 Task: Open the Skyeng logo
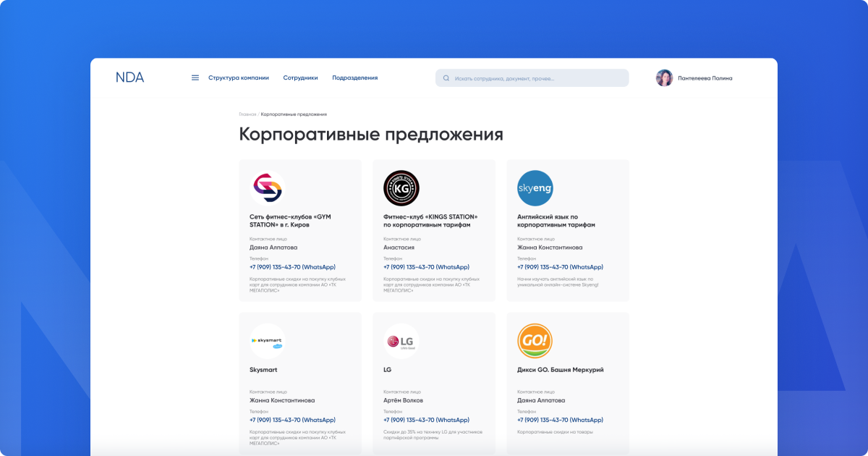pos(535,188)
